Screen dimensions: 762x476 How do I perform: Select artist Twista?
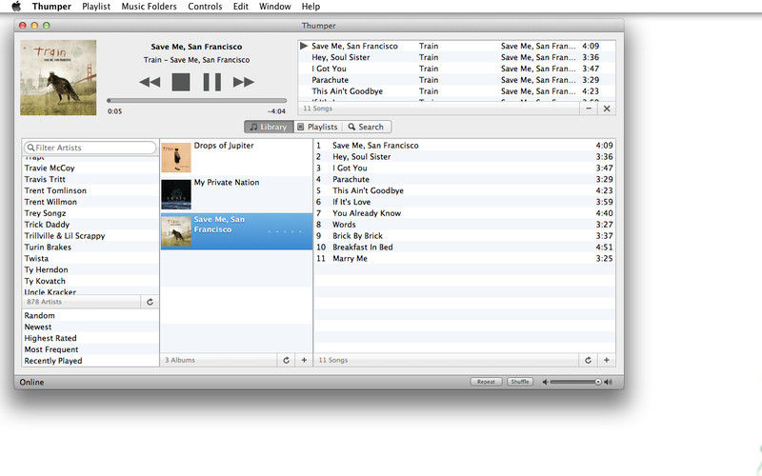(x=90, y=258)
